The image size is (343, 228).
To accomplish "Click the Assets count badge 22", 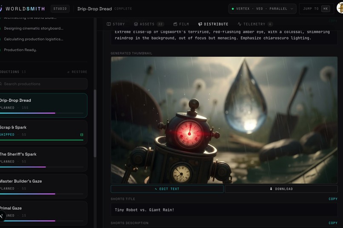I will pyautogui.click(x=160, y=24).
